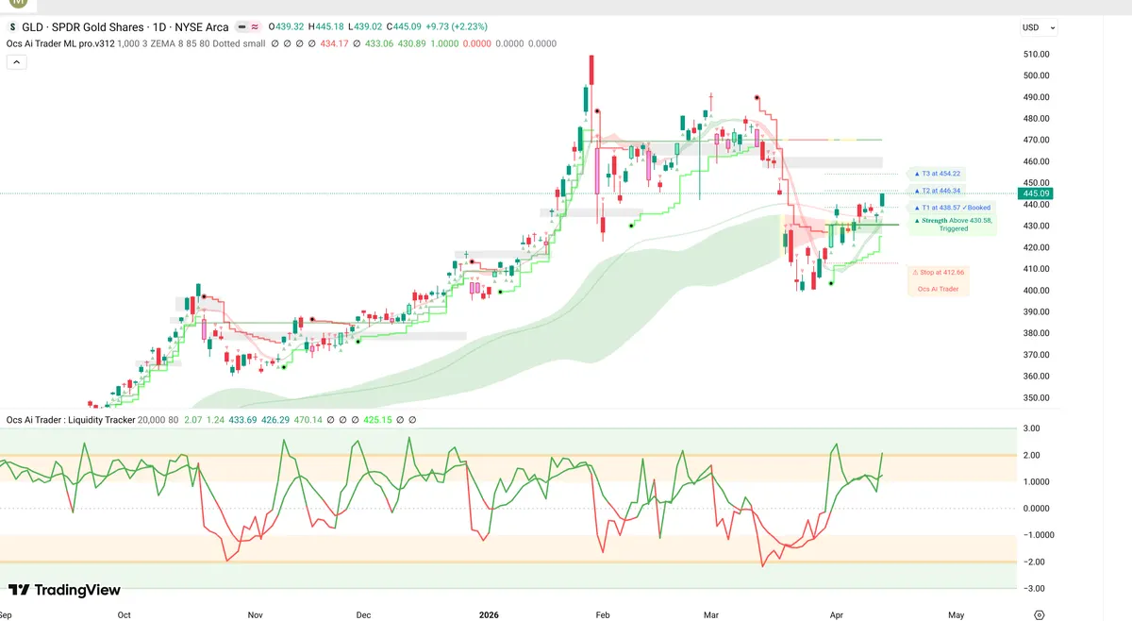
Task: Click the -2.00 oscillator axis label
Action: pyautogui.click(x=1033, y=562)
